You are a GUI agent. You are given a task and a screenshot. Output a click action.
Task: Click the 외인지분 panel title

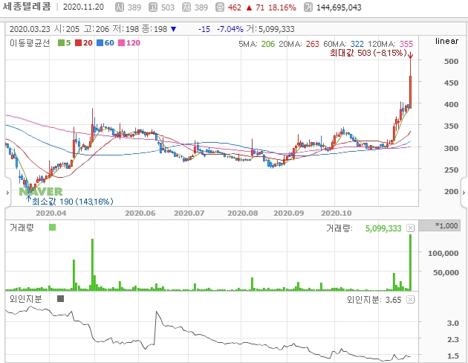26,299
